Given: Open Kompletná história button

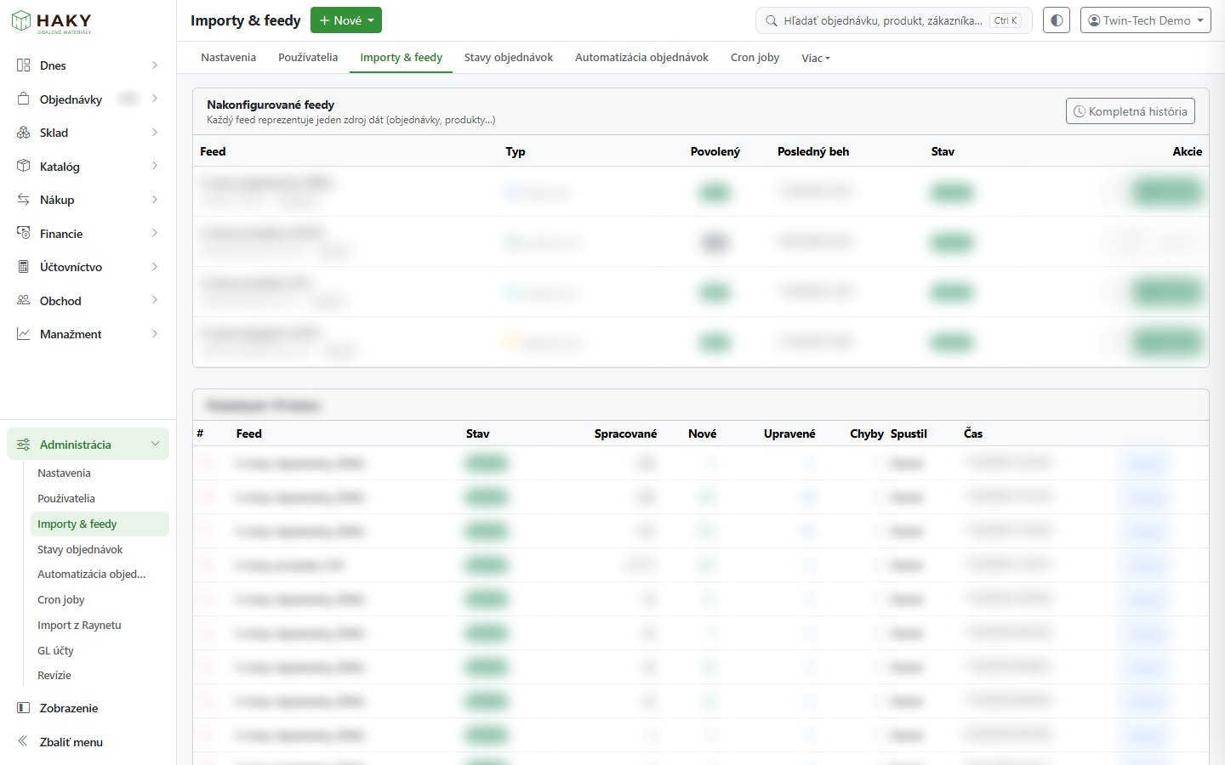Looking at the screenshot, I should 1130,111.
